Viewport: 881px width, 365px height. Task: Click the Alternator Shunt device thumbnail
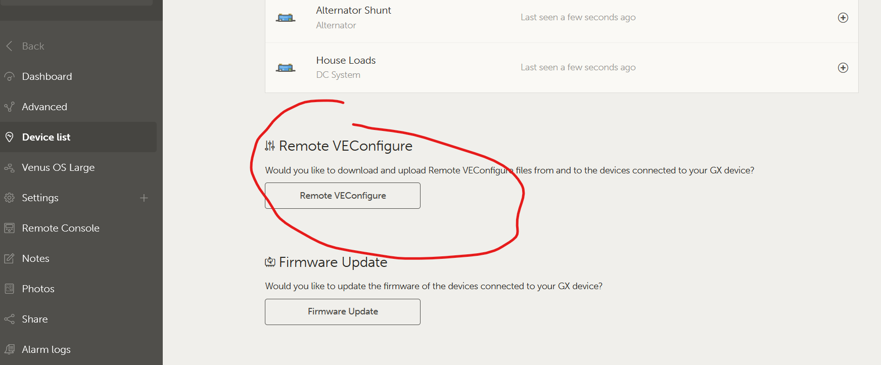(x=286, y=18)
